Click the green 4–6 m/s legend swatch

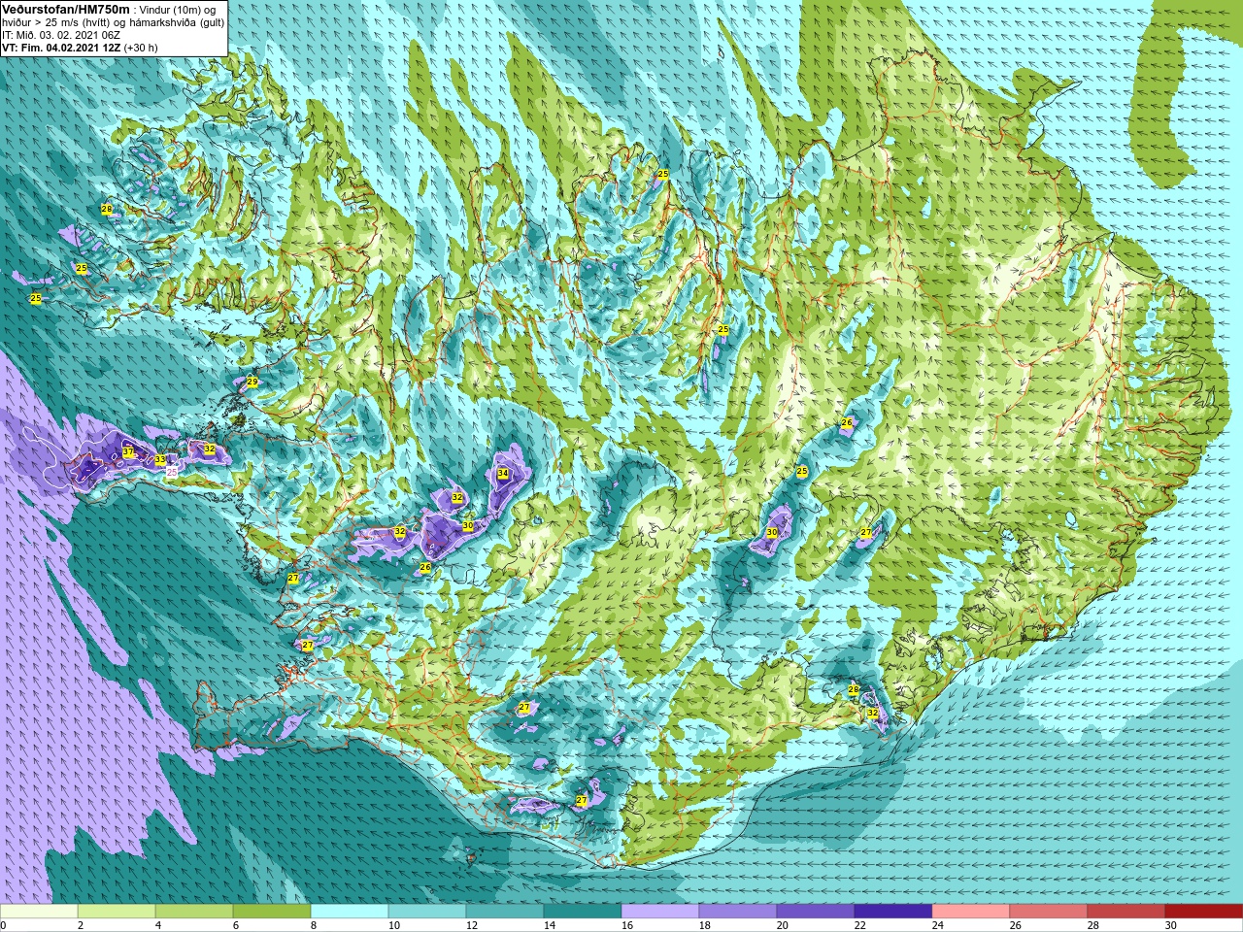(x=194, y=912)
